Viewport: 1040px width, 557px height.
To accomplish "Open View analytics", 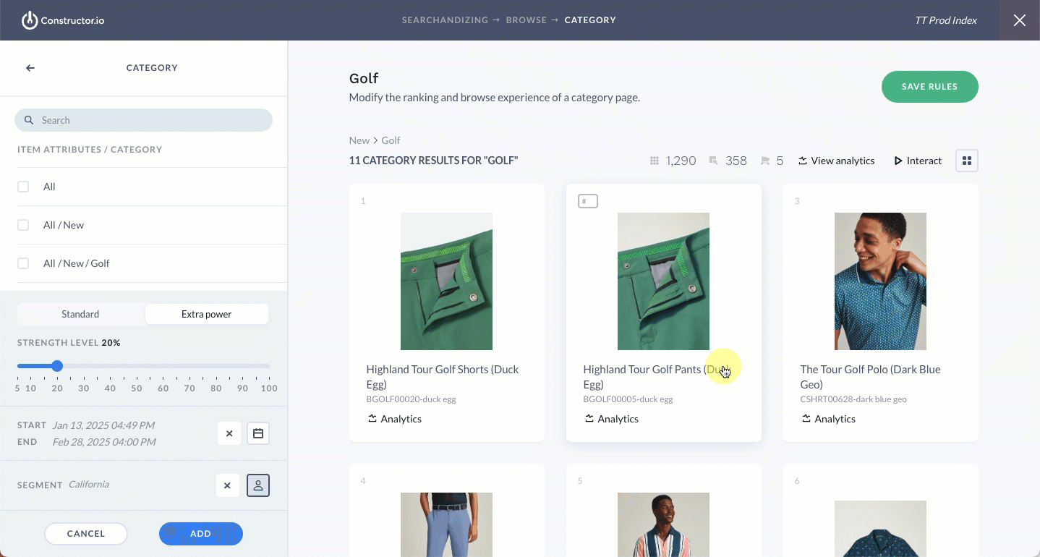I will coord(837,161).
